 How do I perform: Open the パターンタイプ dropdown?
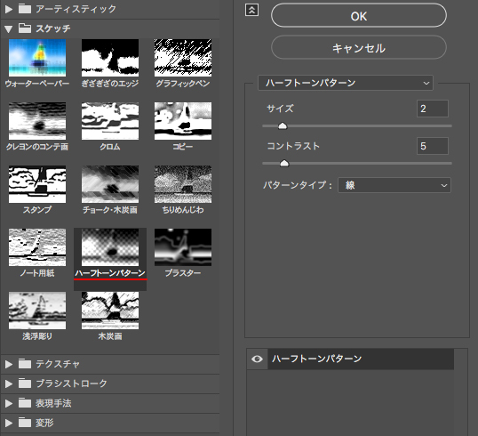pyautogui.click(x=394, y=185)
